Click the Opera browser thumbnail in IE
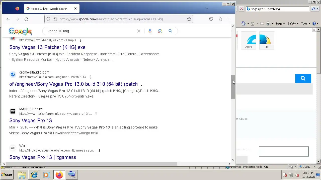This screenshot has height=180, width=321. [x=248, y=40]
